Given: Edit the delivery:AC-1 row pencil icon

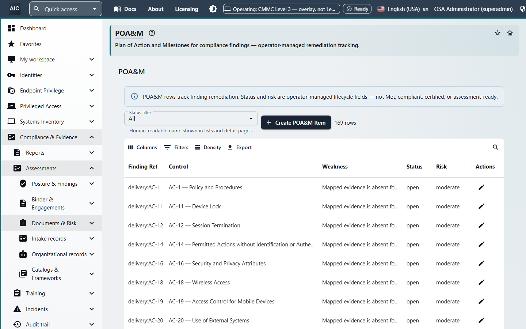Looking at the screenshot, I should [481, 187].
